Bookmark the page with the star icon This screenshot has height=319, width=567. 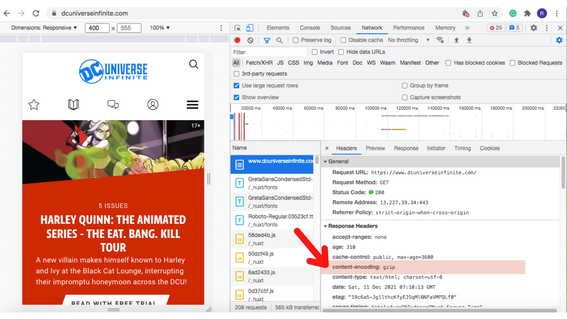[x=495, y=13]
